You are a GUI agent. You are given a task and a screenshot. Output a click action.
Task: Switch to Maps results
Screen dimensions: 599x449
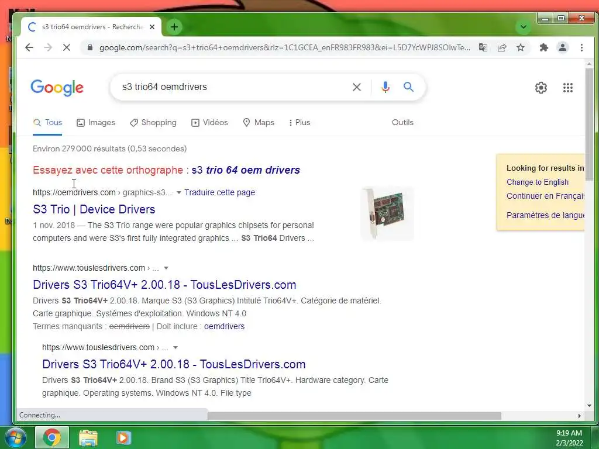pyautogui.click(x=259, y=123)
